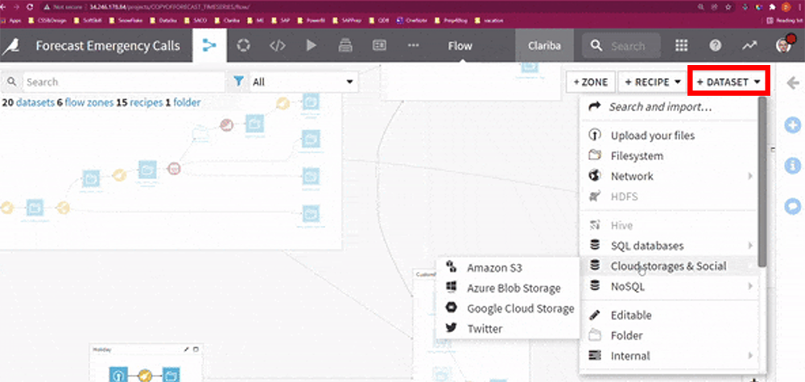The height and width of the screenshot is (382, 805).
Task: Collapse the right panel with arrow icon
Action: pyautogui.click(x=793, y=83)
